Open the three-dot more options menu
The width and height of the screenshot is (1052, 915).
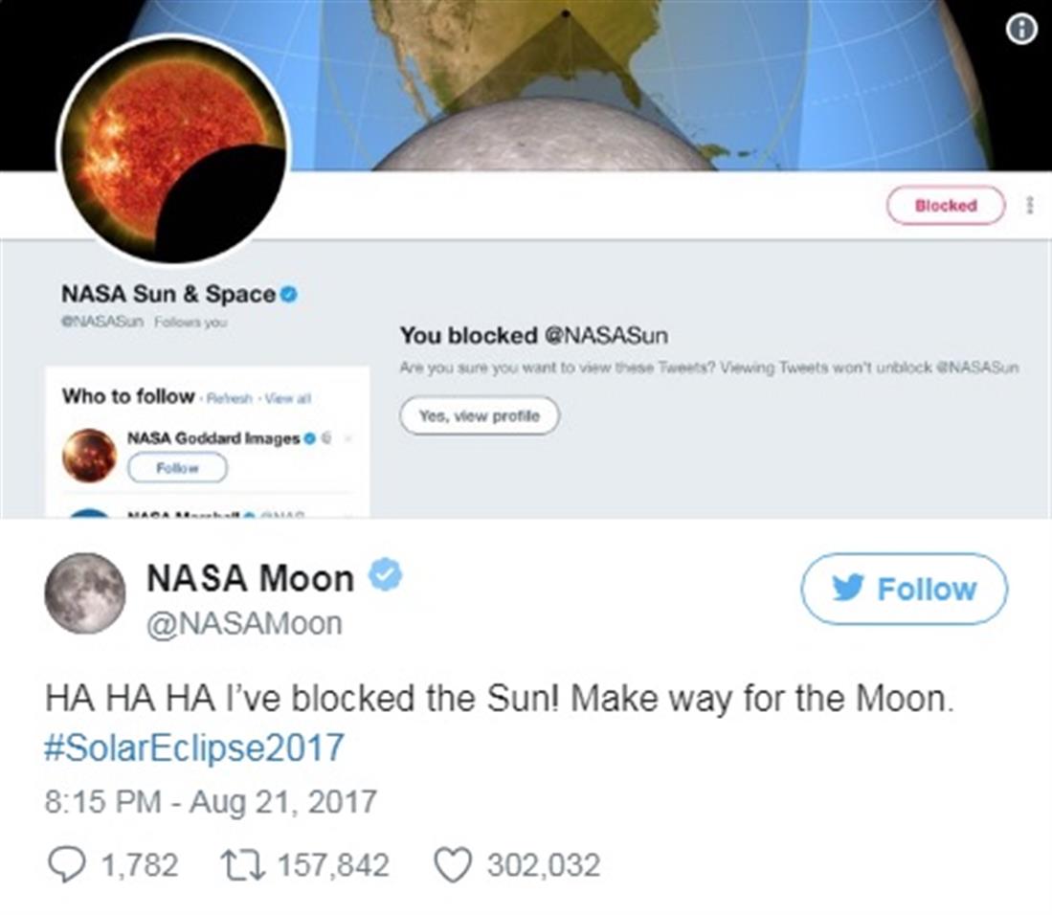1030,206
